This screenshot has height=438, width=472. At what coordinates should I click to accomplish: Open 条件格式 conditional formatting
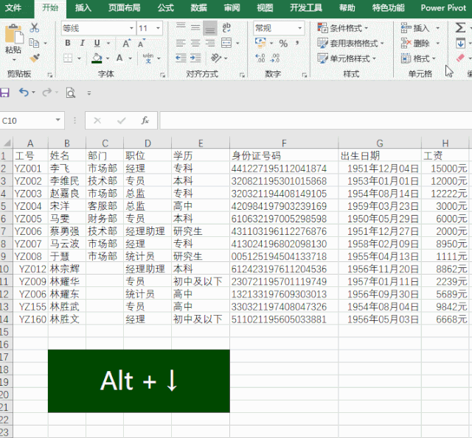point(343,28)
